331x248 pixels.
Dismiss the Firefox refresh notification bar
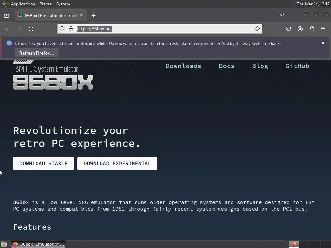323,43
